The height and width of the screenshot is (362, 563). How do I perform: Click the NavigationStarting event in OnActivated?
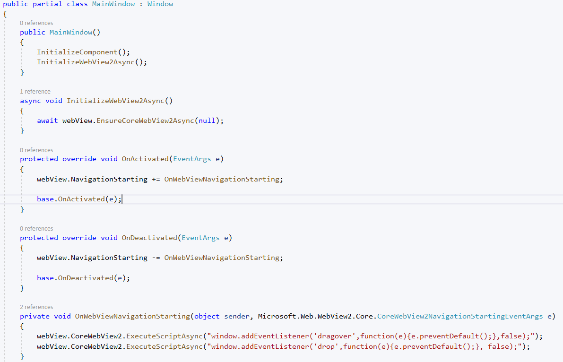[x=105, y=179]
